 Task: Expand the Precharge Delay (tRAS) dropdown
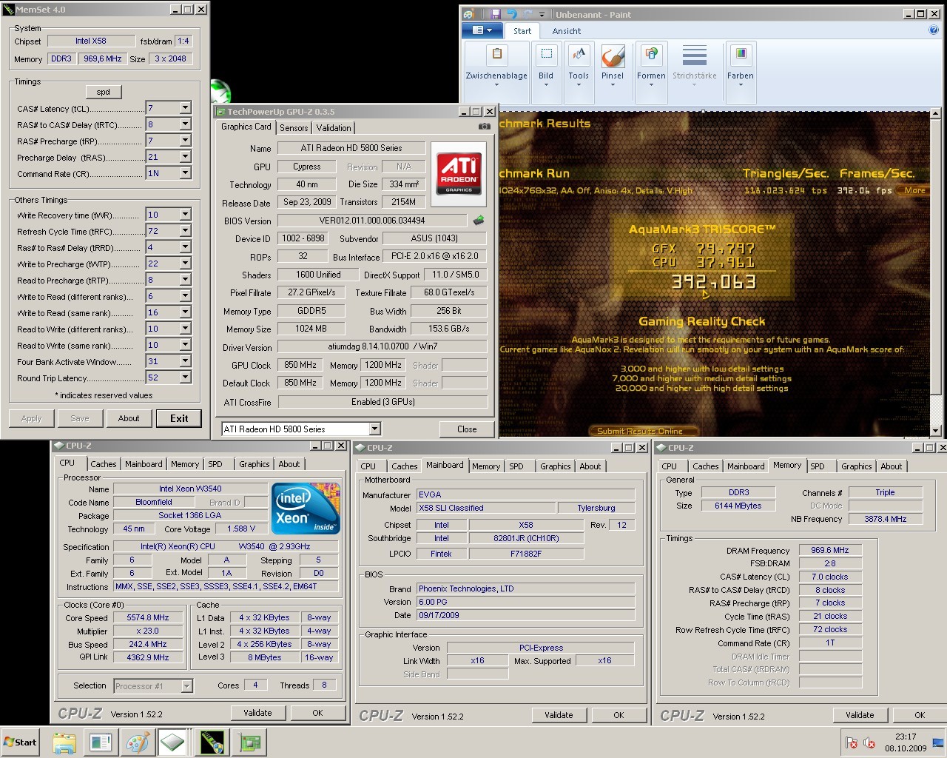tap(185, 157)
